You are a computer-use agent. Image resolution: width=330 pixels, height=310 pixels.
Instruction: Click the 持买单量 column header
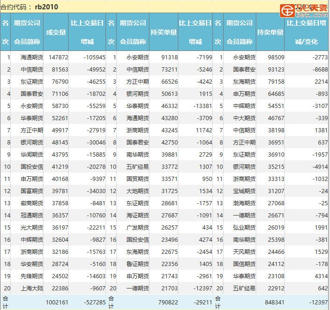point(163,32)
